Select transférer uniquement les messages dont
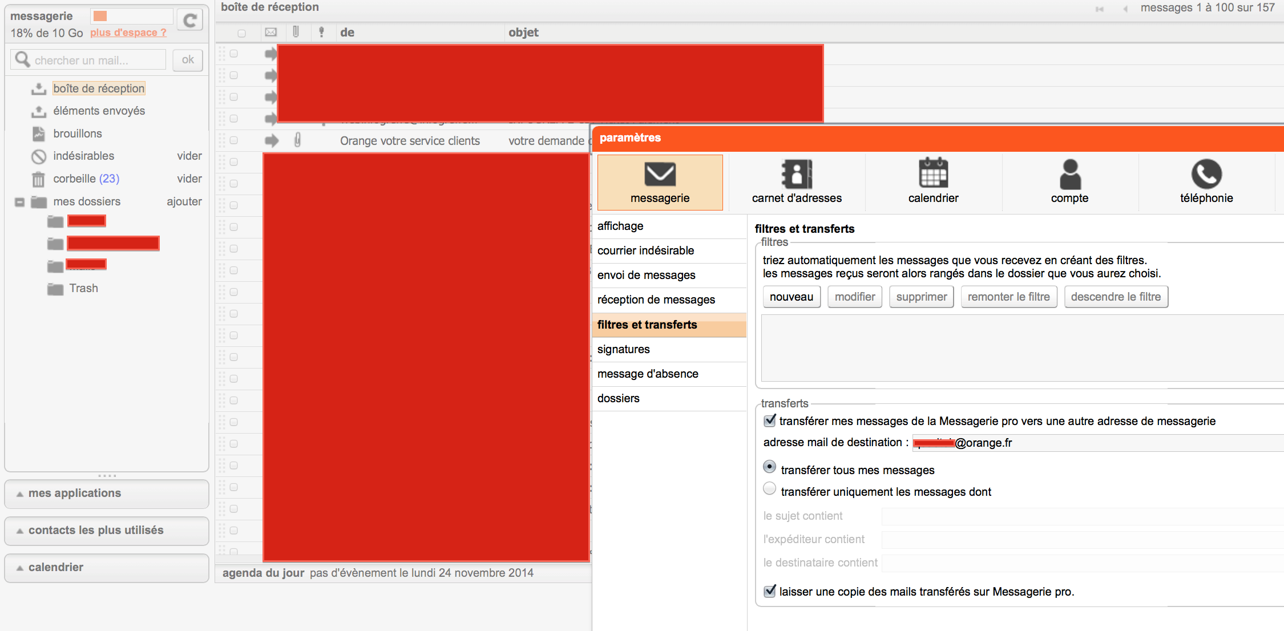Image resolution: width=1284 pixels, height=631 pixels. tap(770, 489)
